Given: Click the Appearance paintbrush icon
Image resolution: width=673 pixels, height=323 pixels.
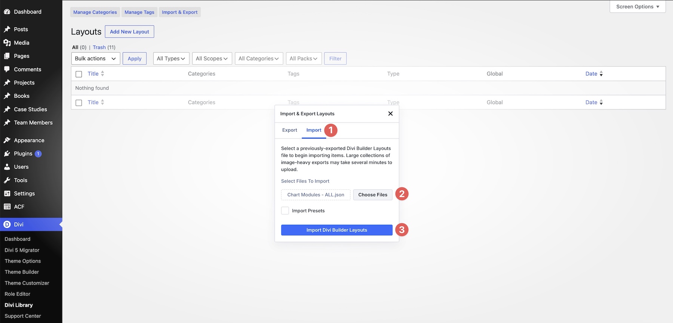Looking at the screenshot, I should [x=7, y=140].
